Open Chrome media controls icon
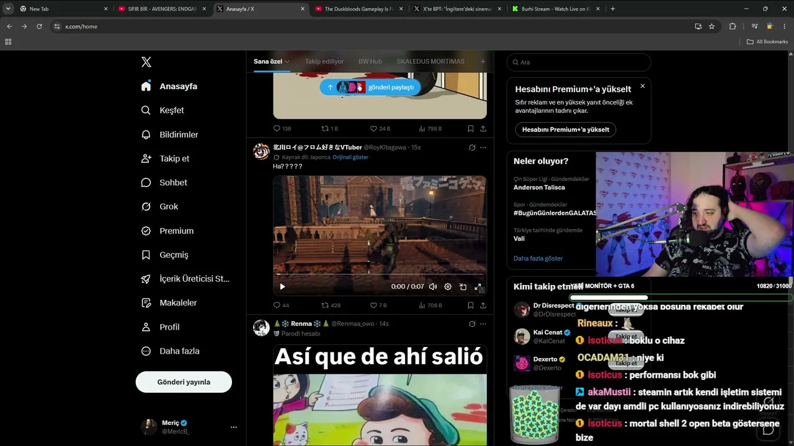The image size is (794, 446). (755, 27)
